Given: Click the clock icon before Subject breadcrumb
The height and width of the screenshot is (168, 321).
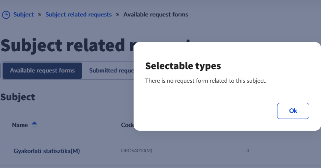Looking at the screenshot, I should [6, 15].
